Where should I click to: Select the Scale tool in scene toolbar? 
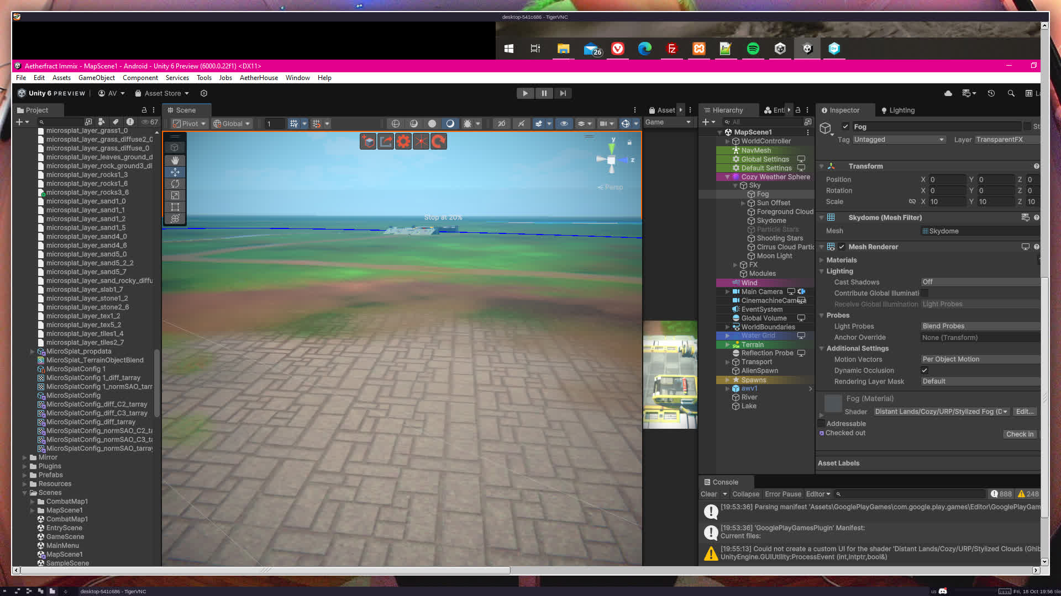click(x=175, y=195)
